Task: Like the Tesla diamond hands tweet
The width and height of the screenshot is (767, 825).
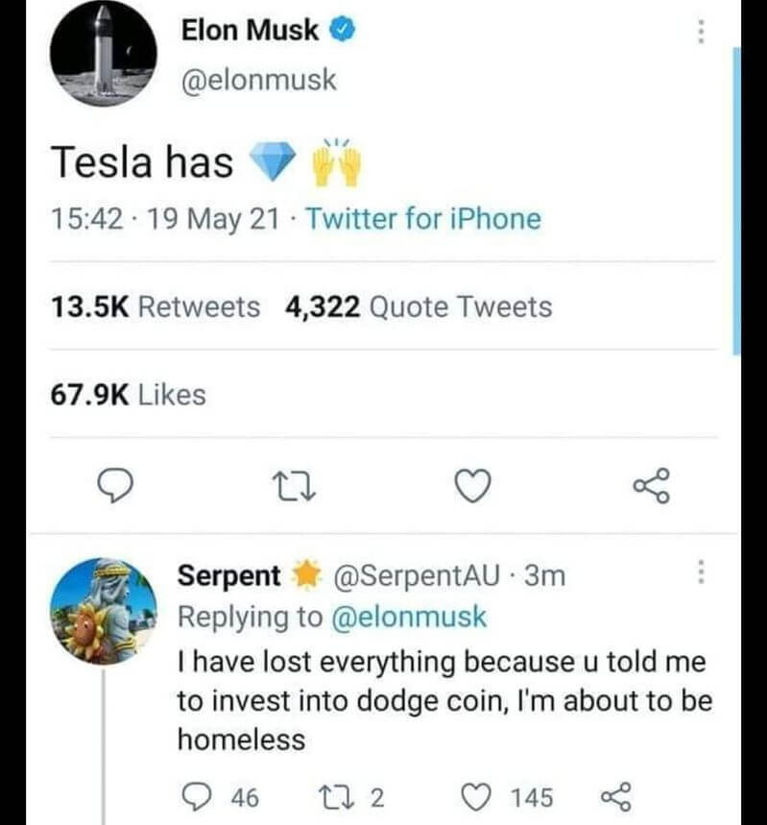Action: (x=471, y=488)
